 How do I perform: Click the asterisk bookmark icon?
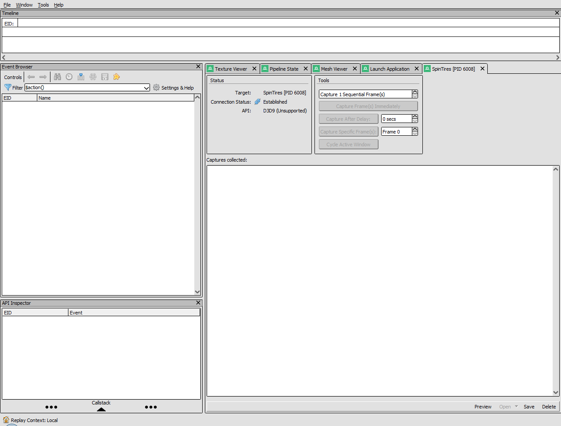coord(93,77)
